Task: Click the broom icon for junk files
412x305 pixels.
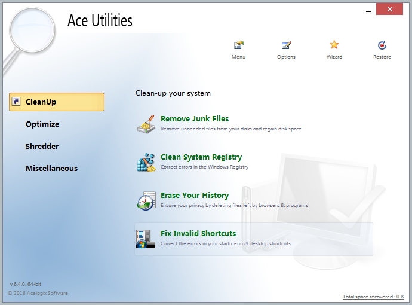Action: 146,123
